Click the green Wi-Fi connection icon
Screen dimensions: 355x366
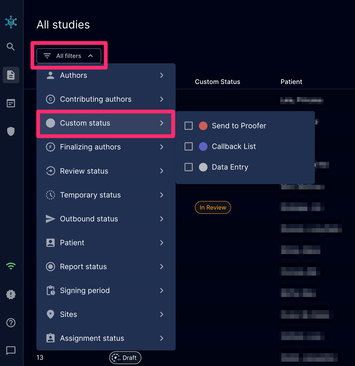(11, 266)
